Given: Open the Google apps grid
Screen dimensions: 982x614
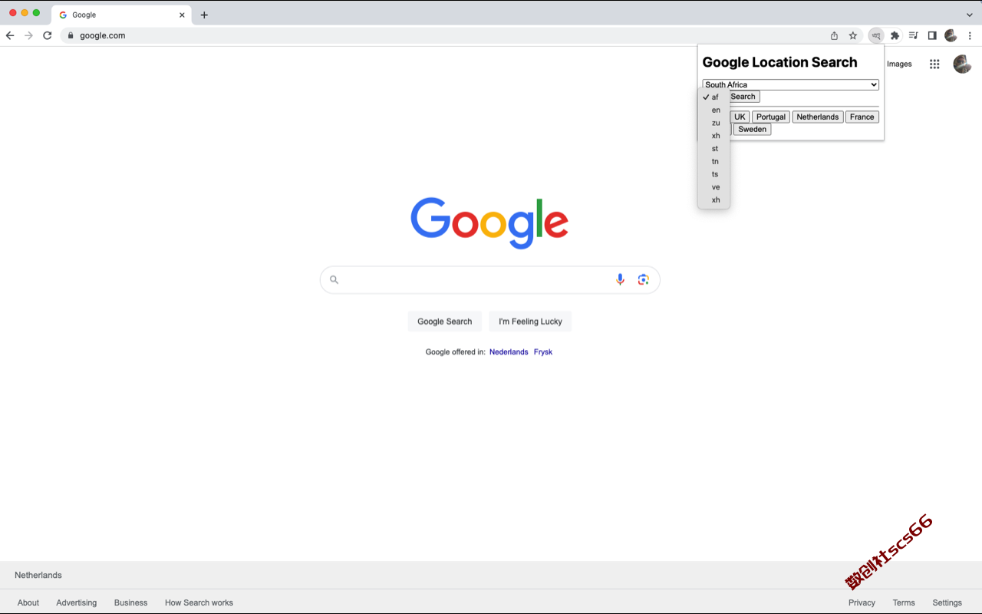Looking at the screenshot, I should pos(934,64).
